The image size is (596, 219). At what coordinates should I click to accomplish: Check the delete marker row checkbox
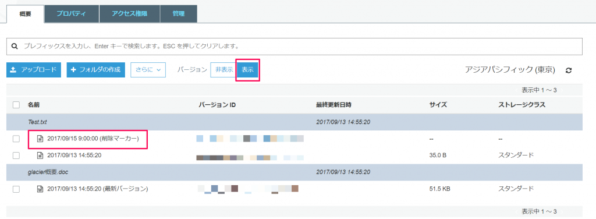[x=16, y=139]
